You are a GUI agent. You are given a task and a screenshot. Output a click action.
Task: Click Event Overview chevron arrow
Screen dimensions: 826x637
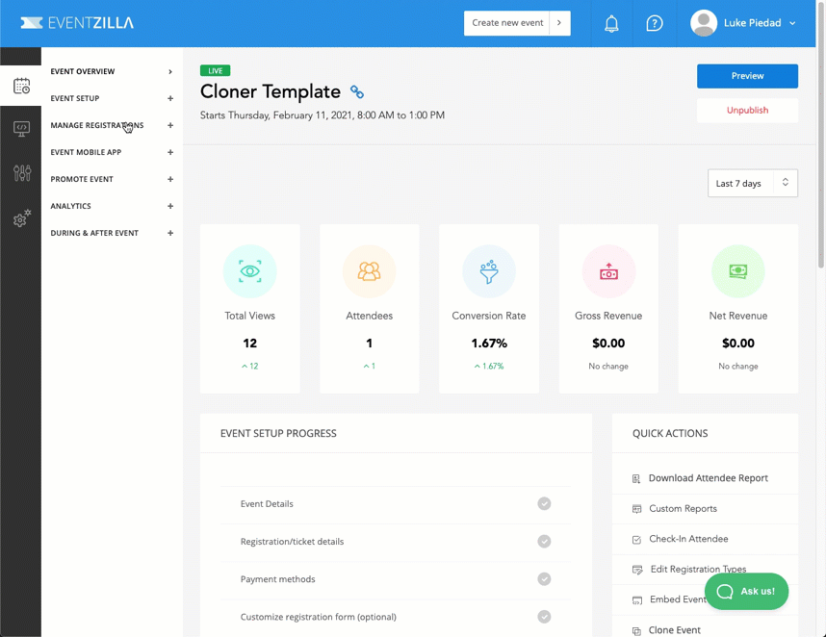coord(170,71)
